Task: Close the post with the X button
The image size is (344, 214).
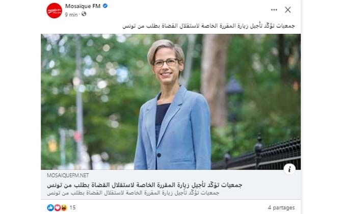Action: coord(288,10)
